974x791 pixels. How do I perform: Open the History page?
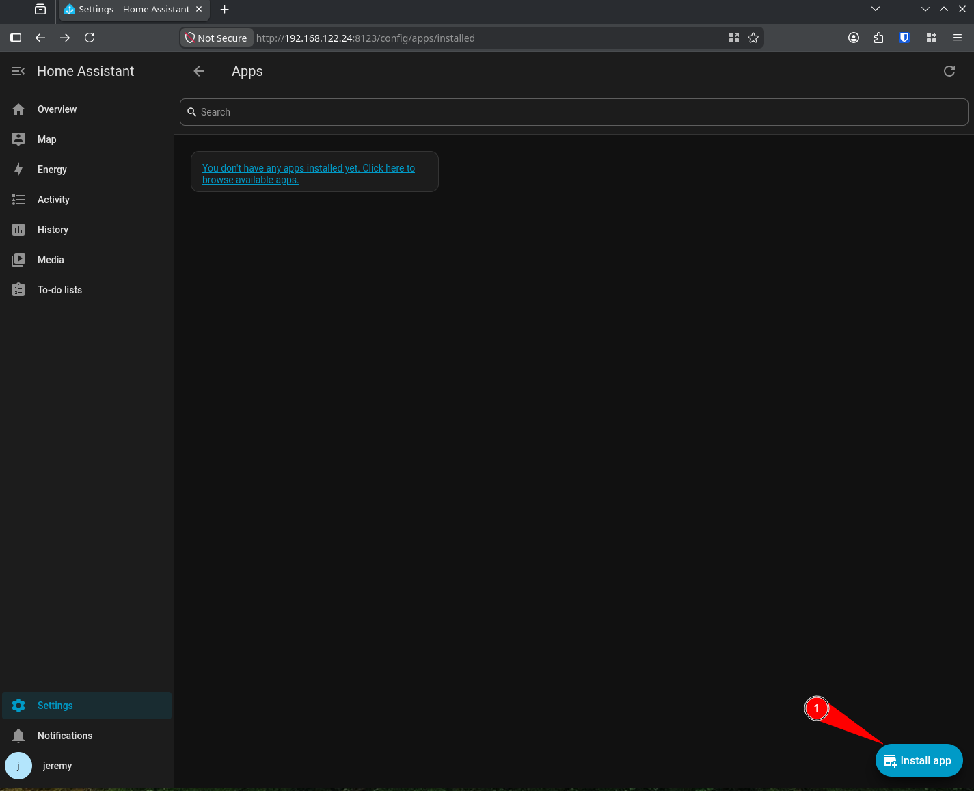click(x=87, y=230)
